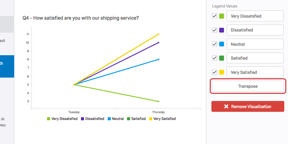This screenshot has width=288, height=144.
Task: Edit the Very Satisfied legend label field
Action: tap(255, 72)
